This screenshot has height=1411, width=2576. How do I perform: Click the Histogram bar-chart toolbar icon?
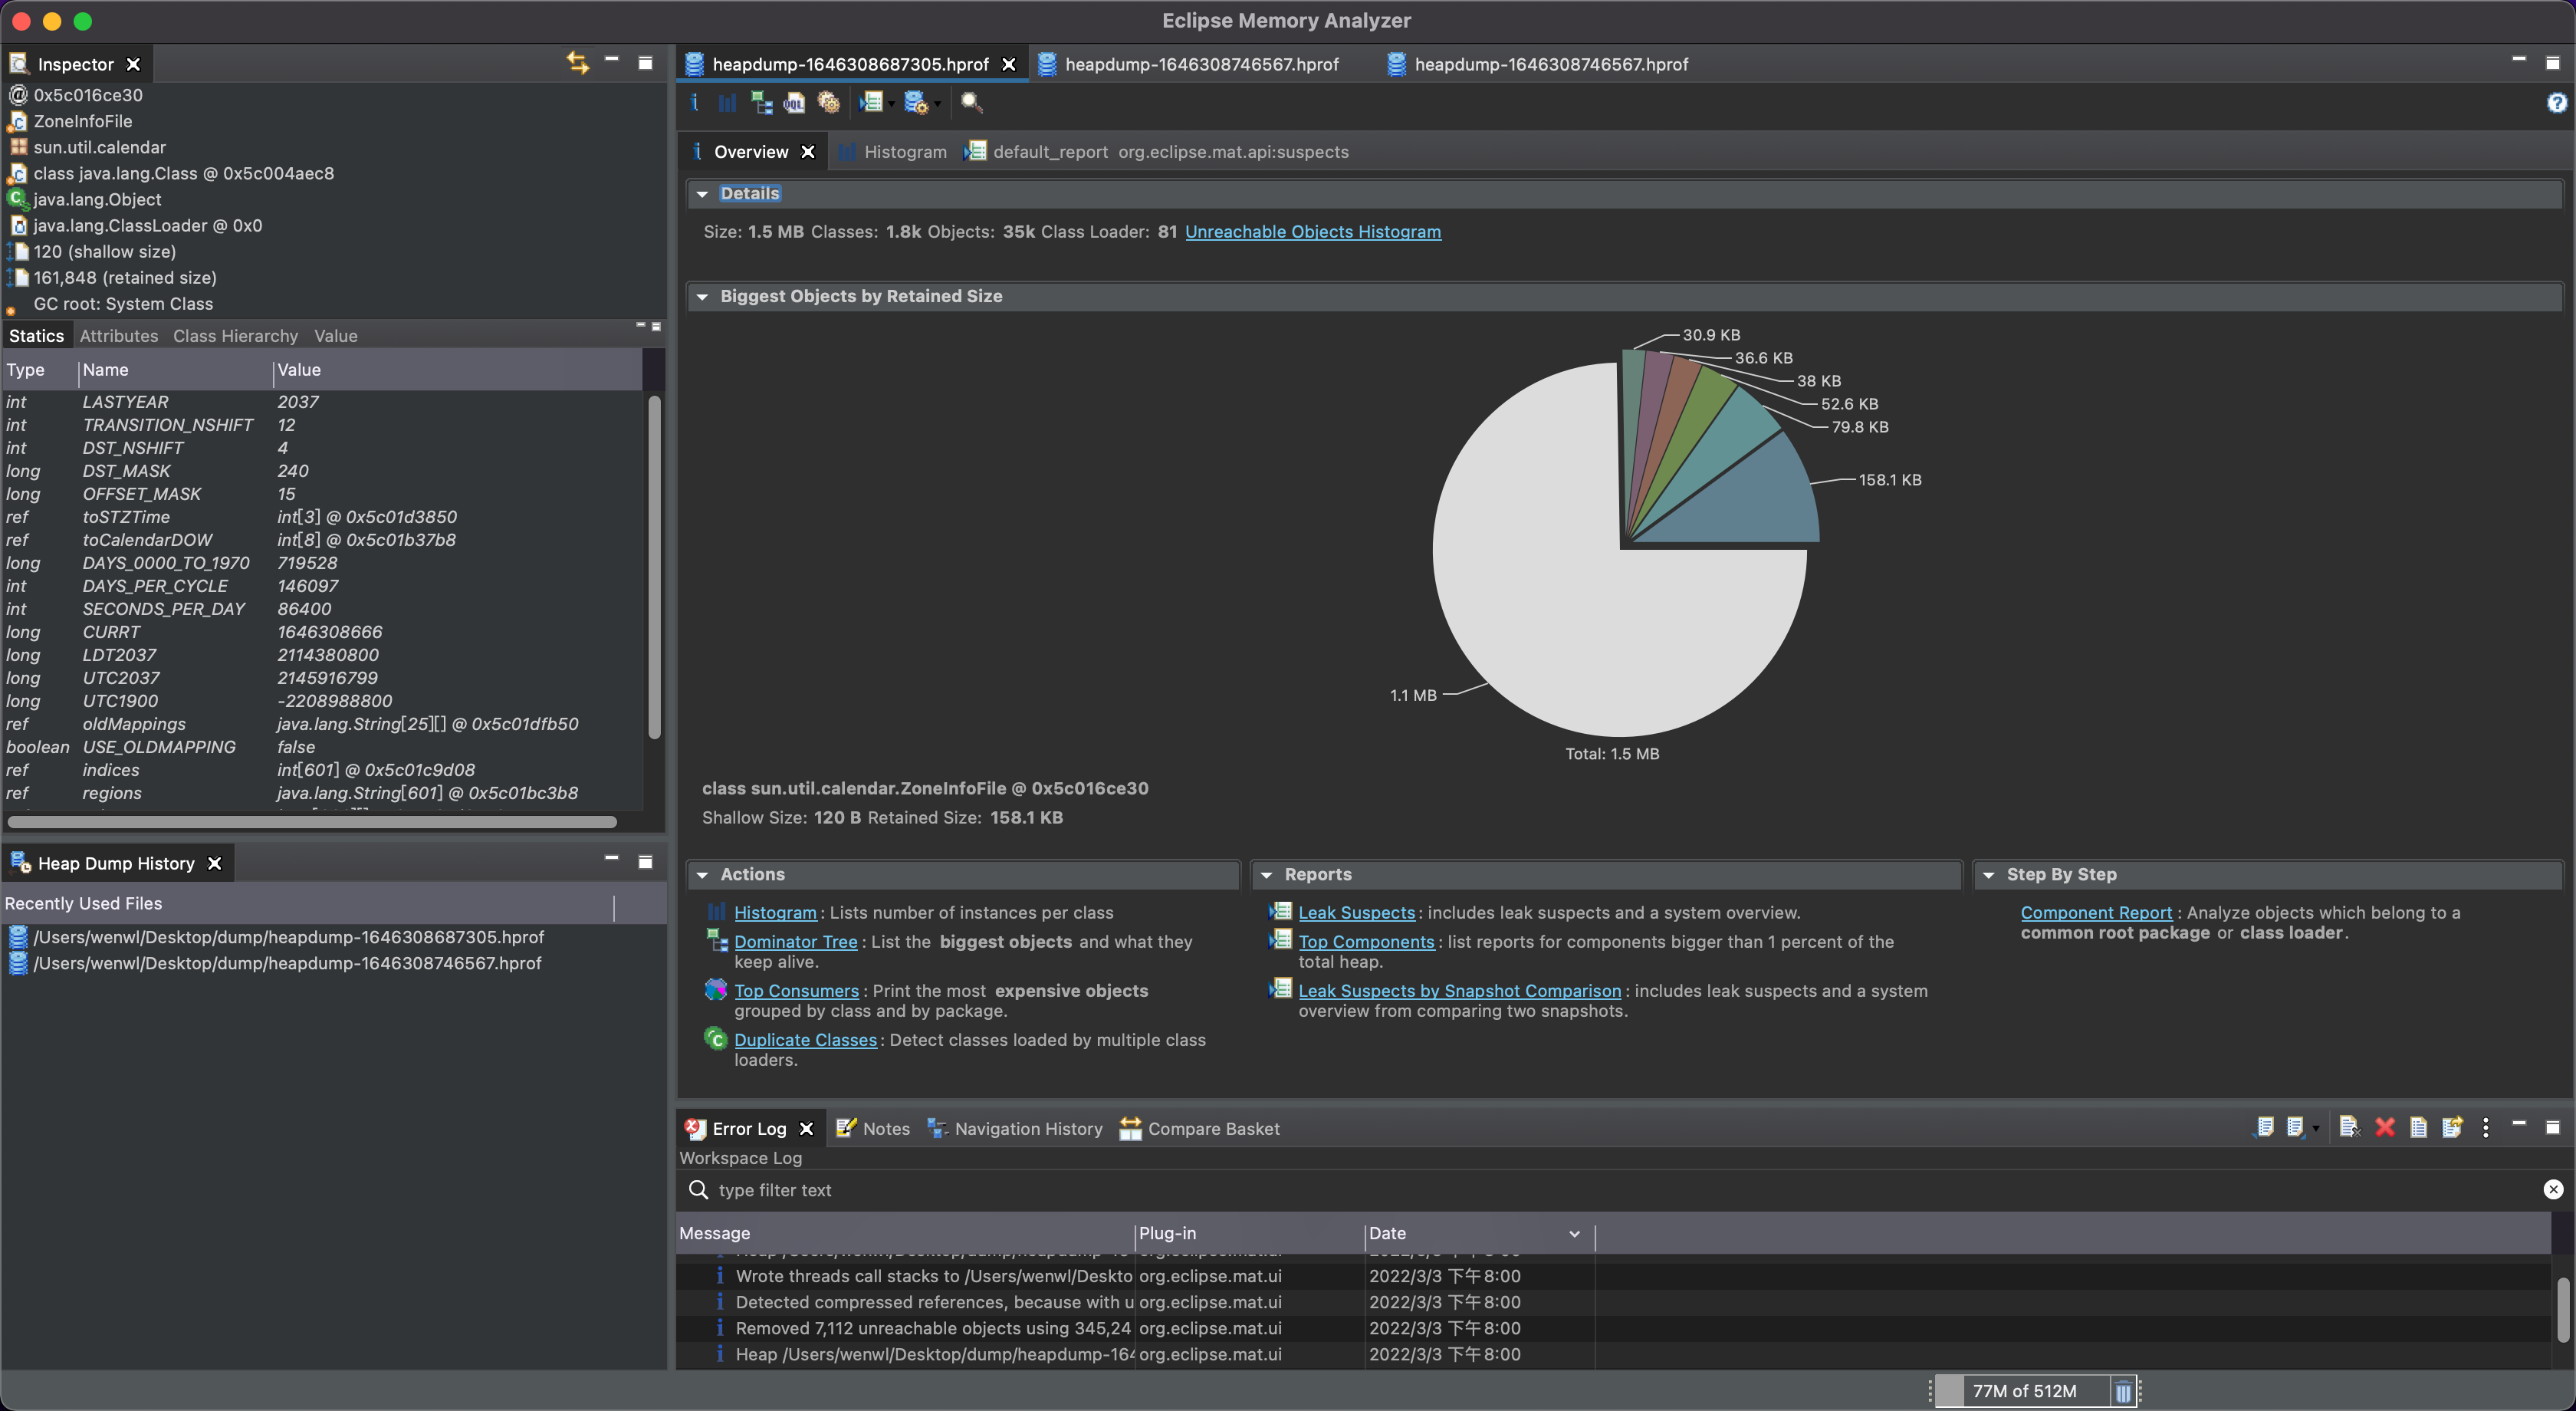727,102
